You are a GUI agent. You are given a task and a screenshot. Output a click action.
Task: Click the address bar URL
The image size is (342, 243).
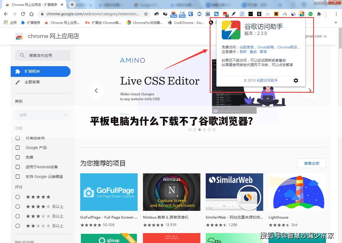coord(93,14)
